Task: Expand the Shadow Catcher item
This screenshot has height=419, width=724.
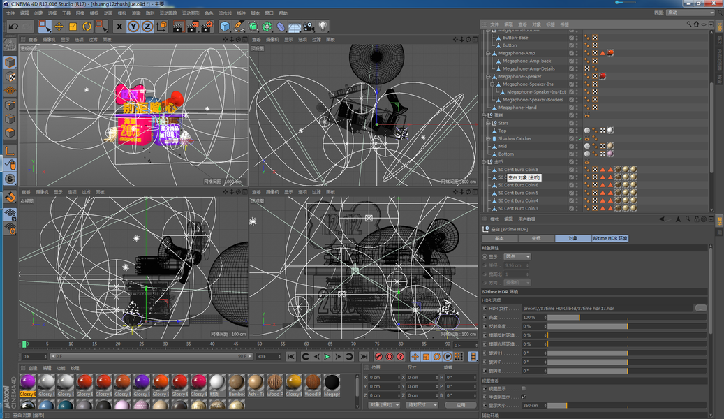Action: click(487, 138)
